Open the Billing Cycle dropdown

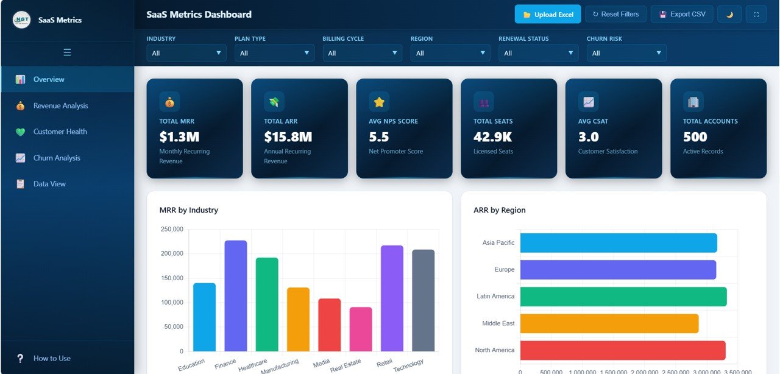362,53
